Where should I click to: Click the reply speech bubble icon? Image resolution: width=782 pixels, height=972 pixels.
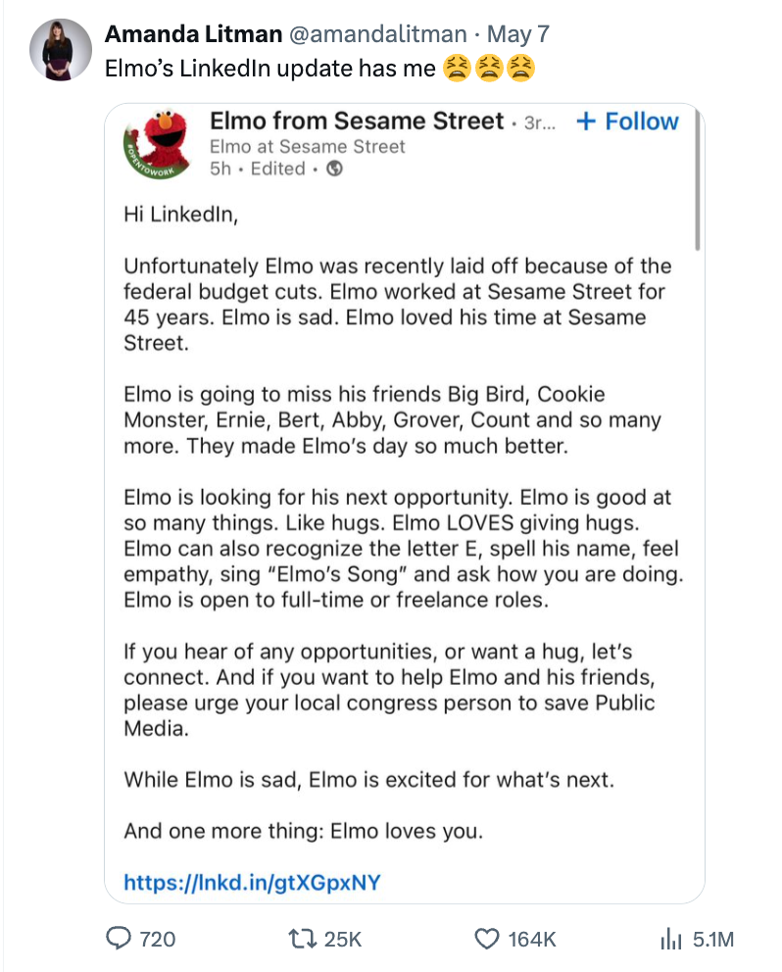(118, 939)
